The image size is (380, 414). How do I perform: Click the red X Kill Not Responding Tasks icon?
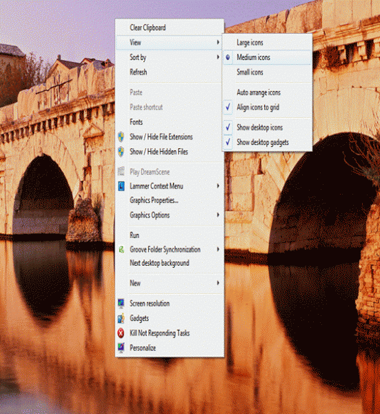121,333
